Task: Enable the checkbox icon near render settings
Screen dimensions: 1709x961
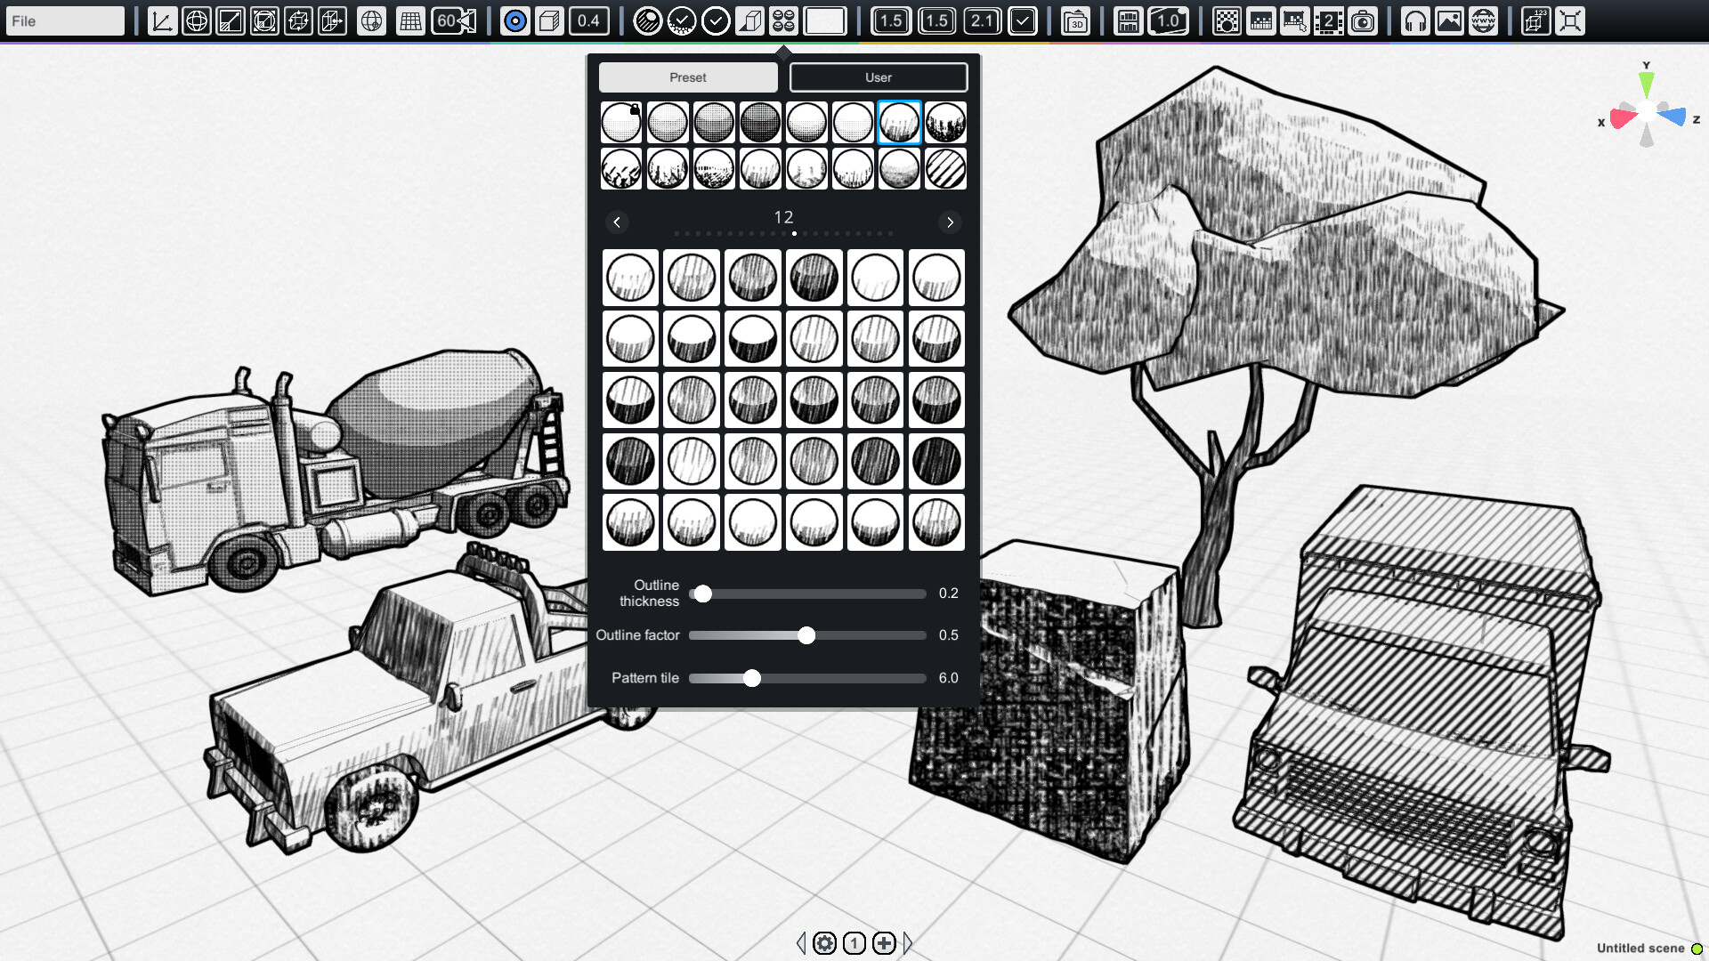Action: [1021, 21]
